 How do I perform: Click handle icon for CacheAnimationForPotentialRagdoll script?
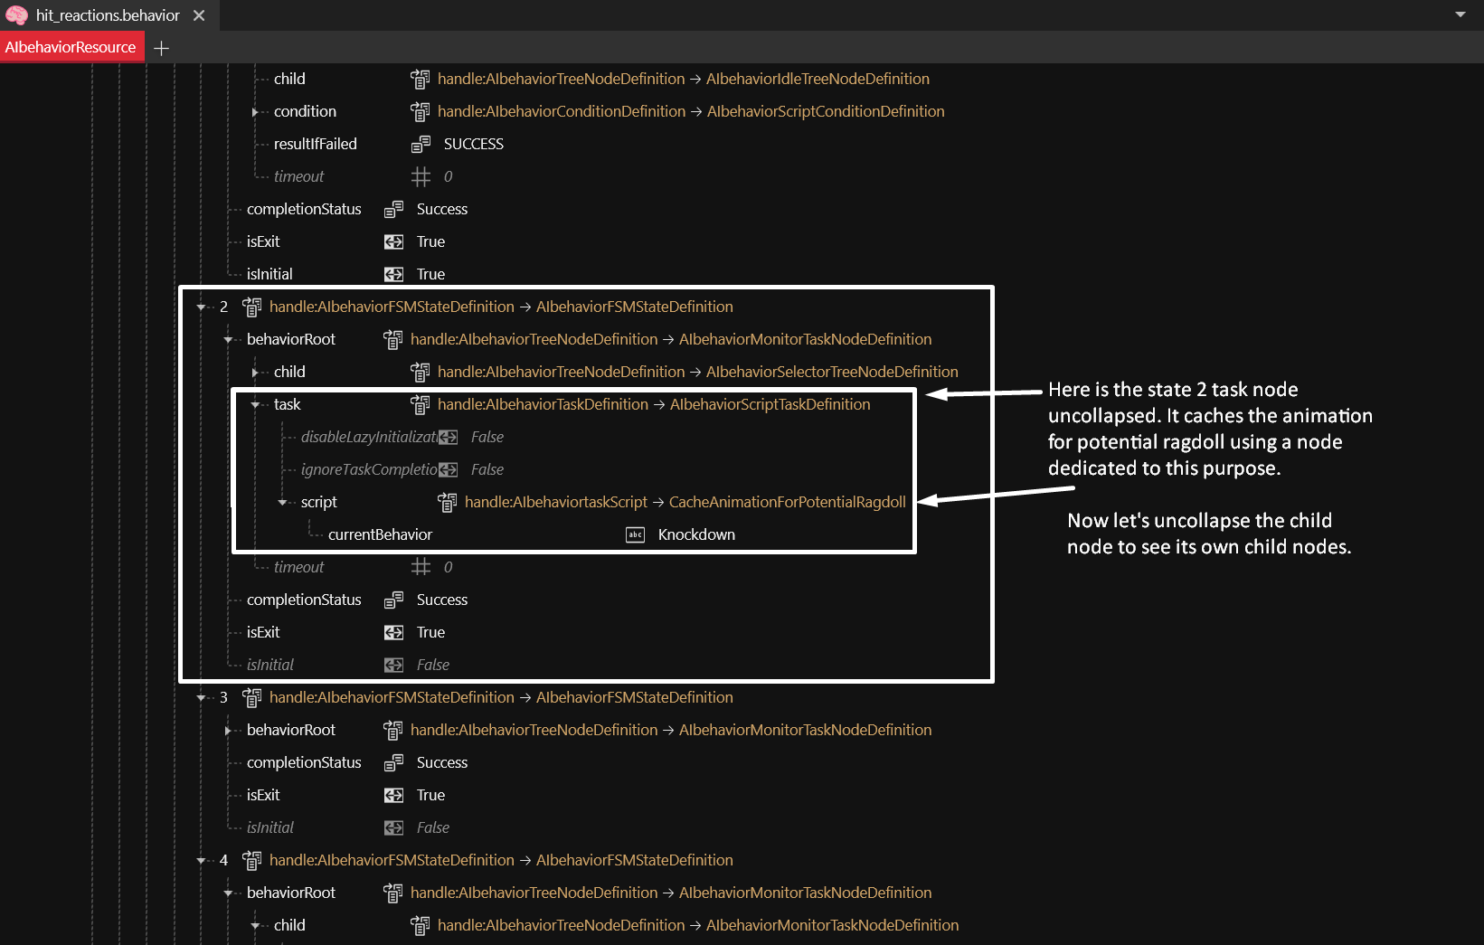click(448, 502)
